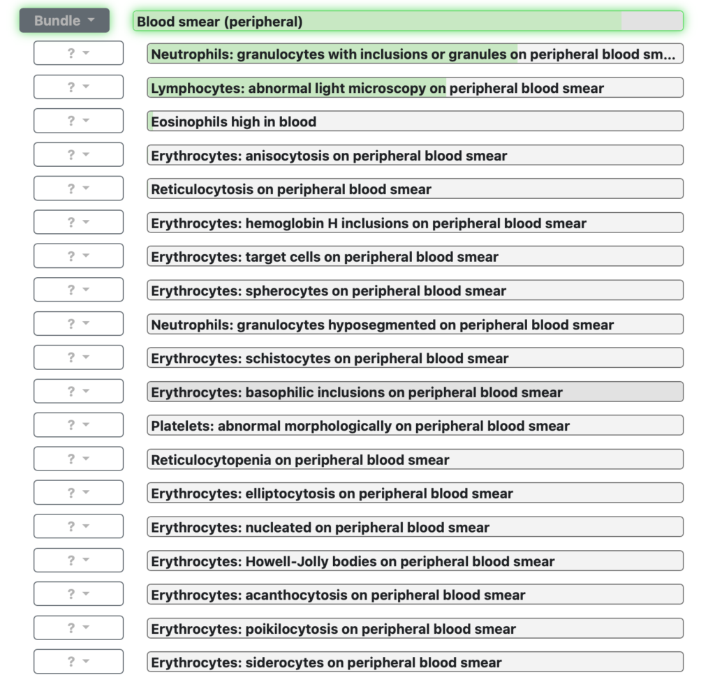Set status dropdown for Eosinophils high in blood
This screenshot has width=715, height=682.
point(78,120)
